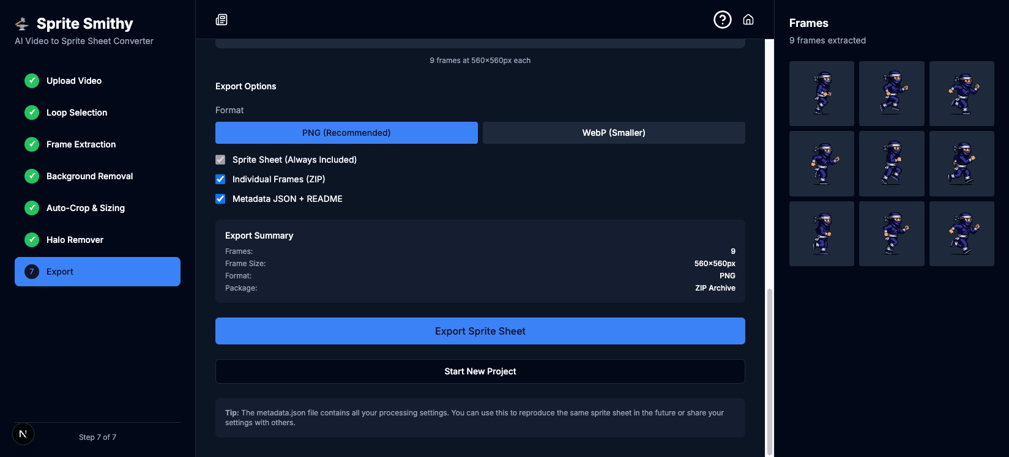This screenshot has width=1009, height=457.
Task: Go to home via house icon
Action: pos(748,20)
